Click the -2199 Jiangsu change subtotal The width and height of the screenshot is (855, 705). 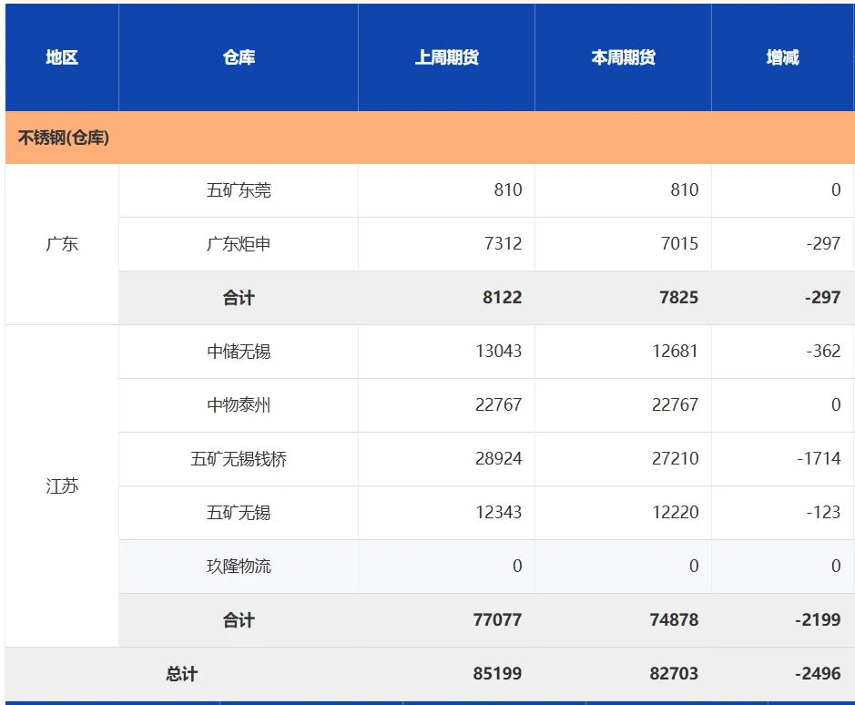coord(818,620)
